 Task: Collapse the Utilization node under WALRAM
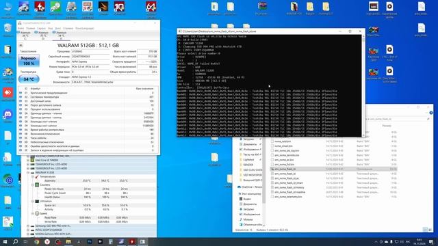(x=33, y=202)
